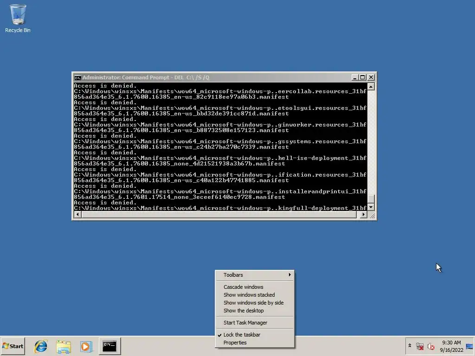Screen dimensions: 475x356
Task: Minimize the Command Prompt window
Action: pyautogui.click(x=354, y=77)
